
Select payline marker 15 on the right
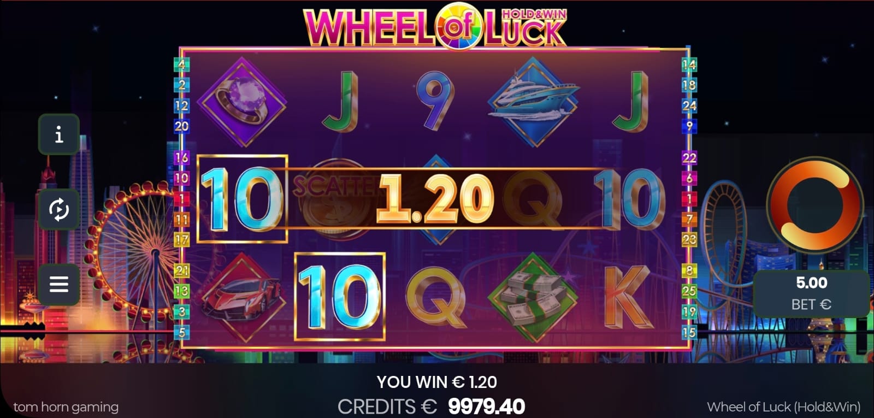tap(689, 332)
